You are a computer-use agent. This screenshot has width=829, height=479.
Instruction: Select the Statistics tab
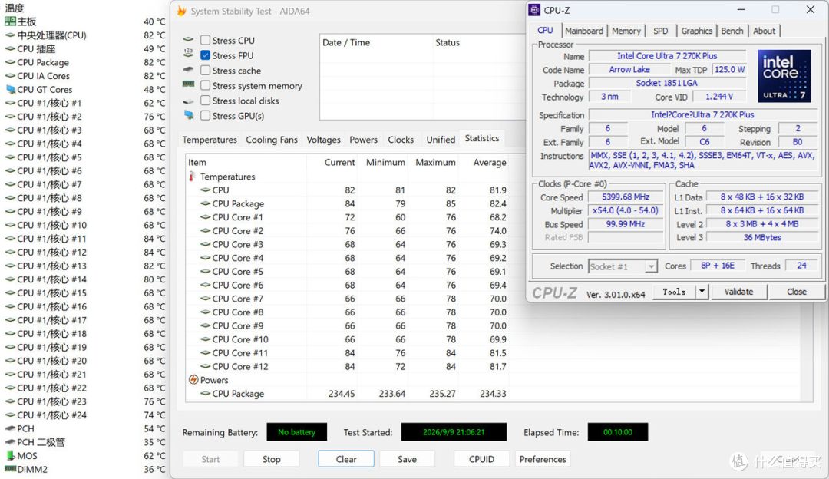point(481,138)
